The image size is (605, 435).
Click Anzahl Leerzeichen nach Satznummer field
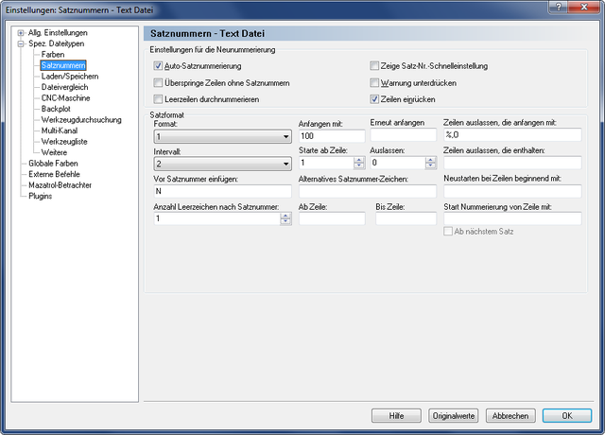(217, 218)
